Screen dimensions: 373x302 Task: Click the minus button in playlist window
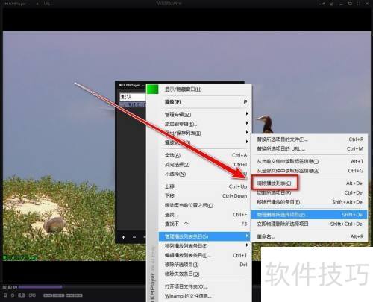(x=134, y=237)
